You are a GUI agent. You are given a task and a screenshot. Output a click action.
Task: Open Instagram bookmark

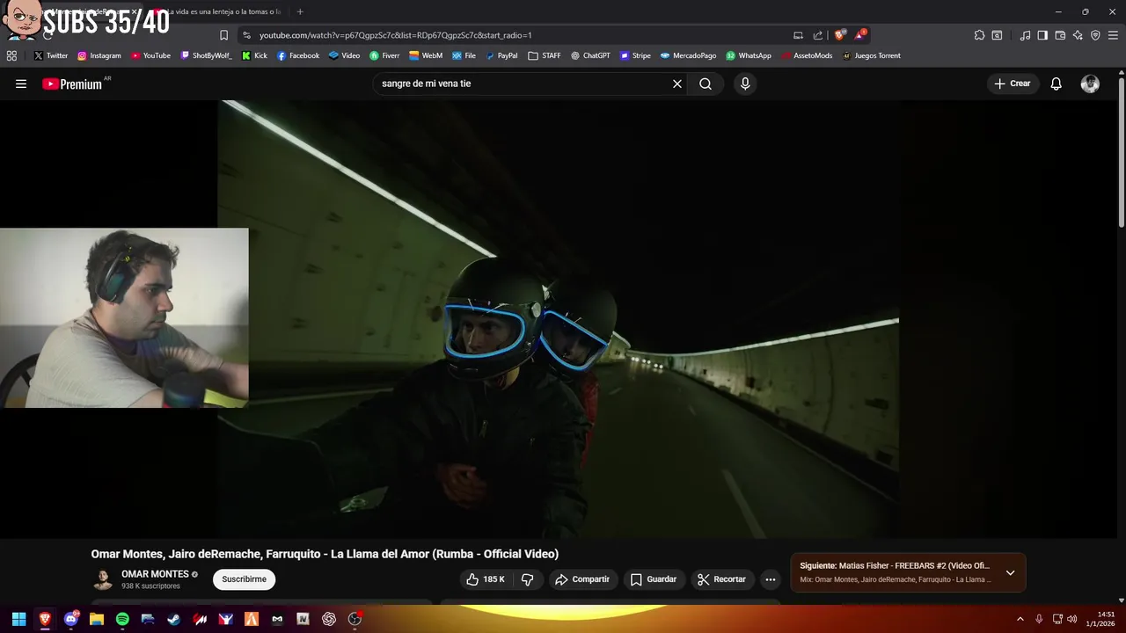tap(99, 55)
